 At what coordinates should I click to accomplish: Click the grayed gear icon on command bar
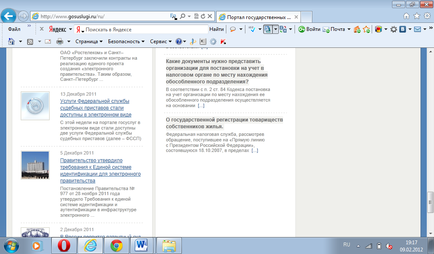point(213,41)
